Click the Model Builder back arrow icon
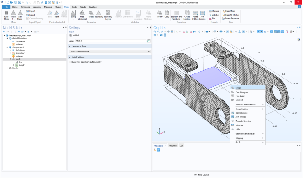This screenshot has height=178, width=303. (4, 31)
